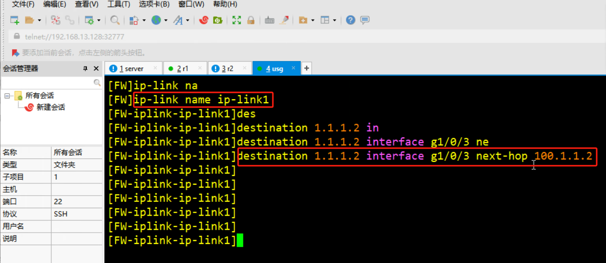Screen dimensions: 606x263
Task: Collapse the 所有会话 tree node
Action: click(x=7, y=96)
